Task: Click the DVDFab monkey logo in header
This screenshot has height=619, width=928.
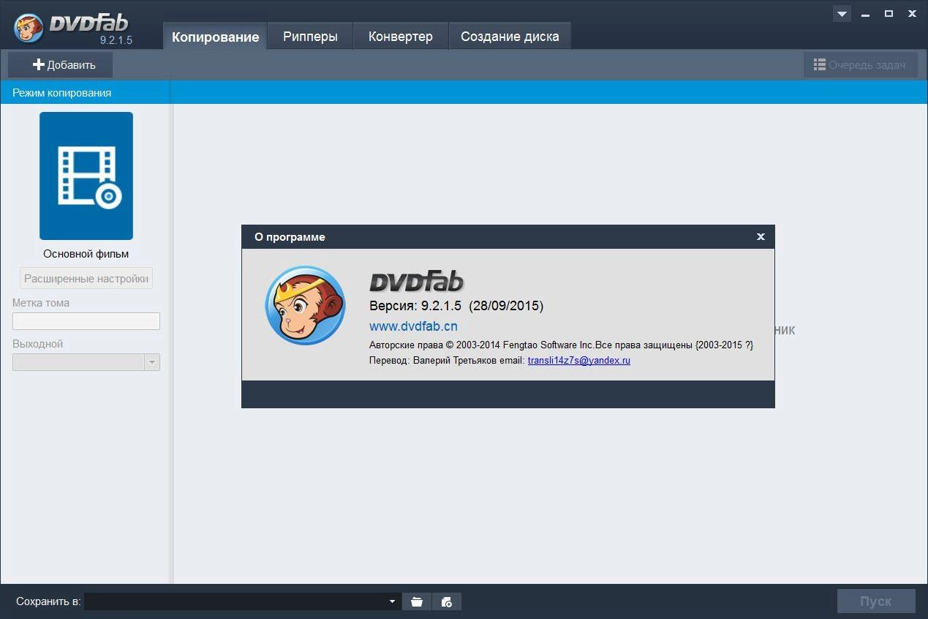Action: pos(29,27)
